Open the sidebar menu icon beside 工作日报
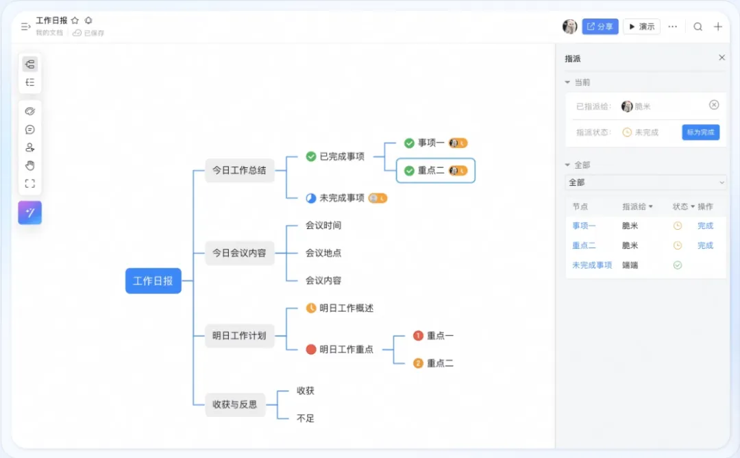 (x=25, y=27)
